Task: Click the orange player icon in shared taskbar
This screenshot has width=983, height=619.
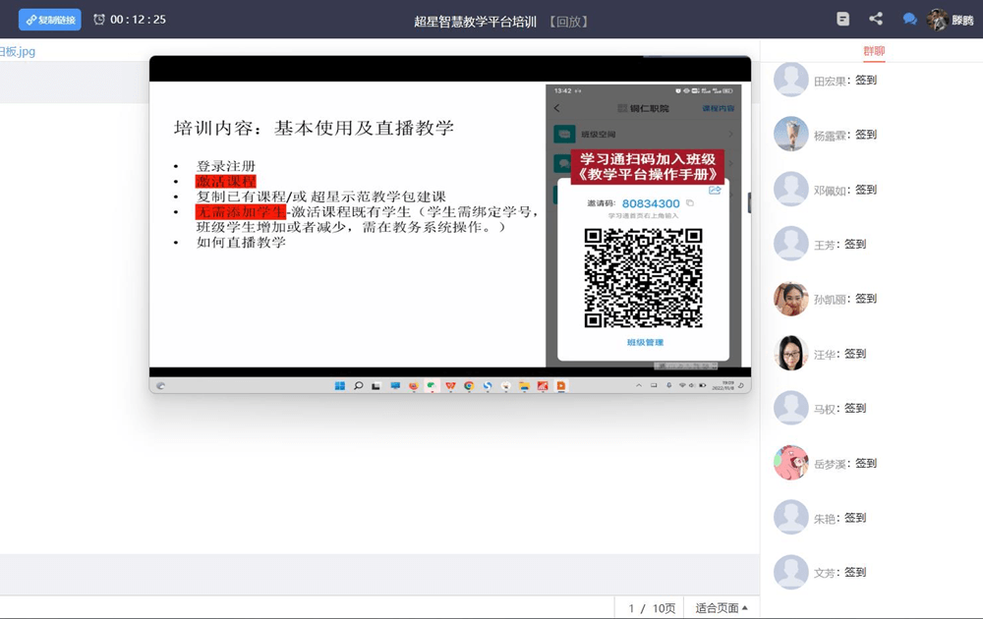Action: tap(561, 386)
